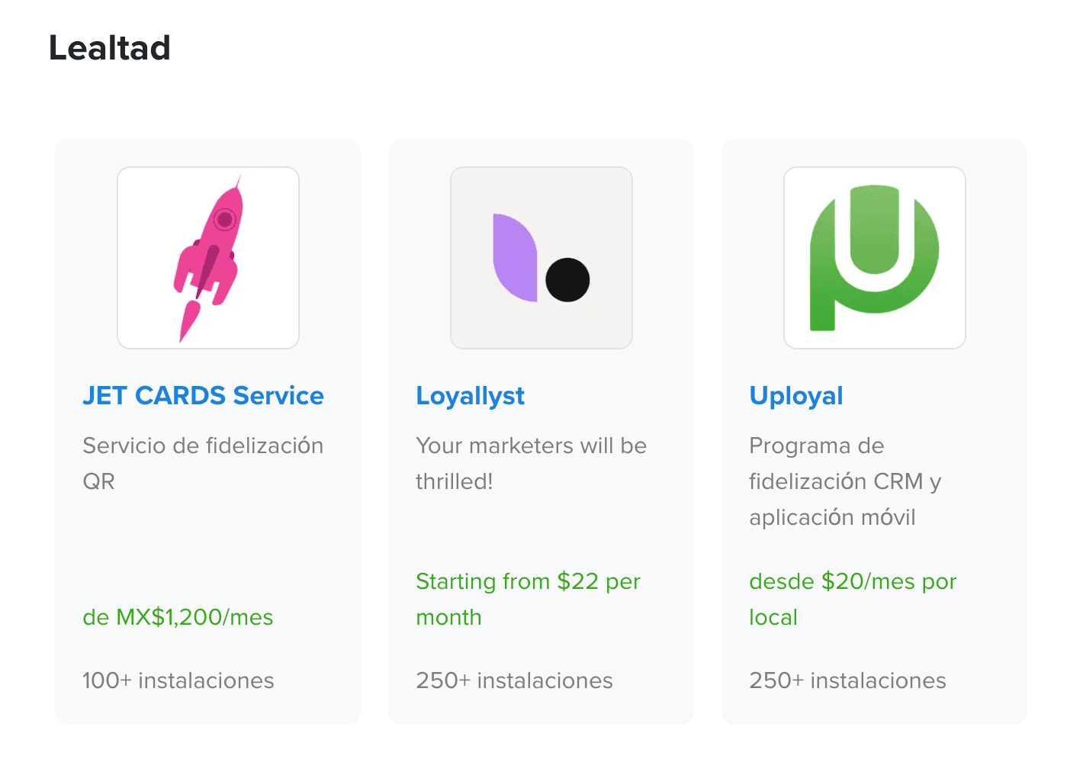Open the Loyallyst purple leaf logo
Screen dimensions: 1083x772
click(541, 258)
